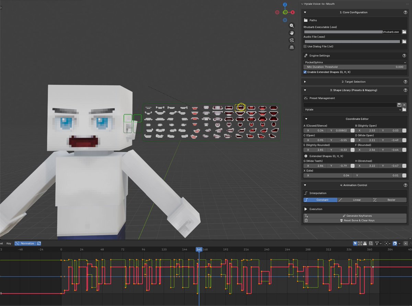Click Generate Keyframes button
Screen dimensions: 412x306
coord(355,216)
